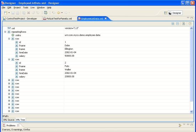
Task: Select the EmployeeListData.xml editor tab
Action: pyautogui.click(x=92, y=19)
